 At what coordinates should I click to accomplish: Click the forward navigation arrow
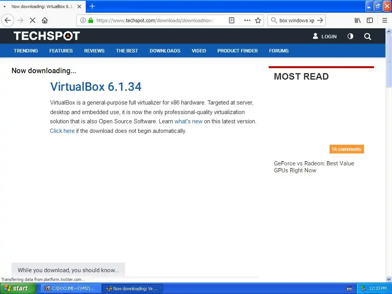click(20, 20)
